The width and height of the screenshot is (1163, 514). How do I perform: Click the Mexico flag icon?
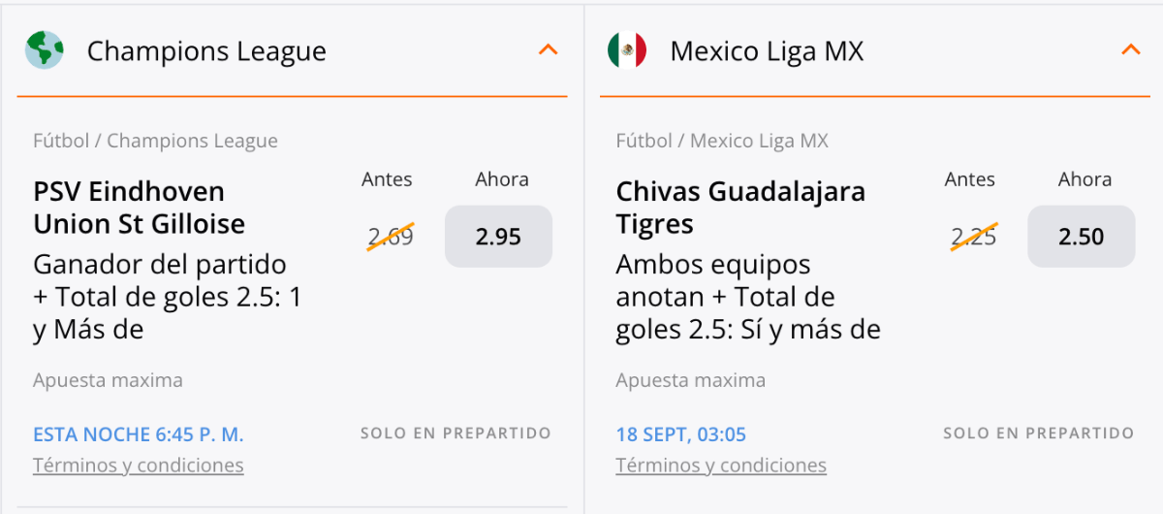pos(627,50)
